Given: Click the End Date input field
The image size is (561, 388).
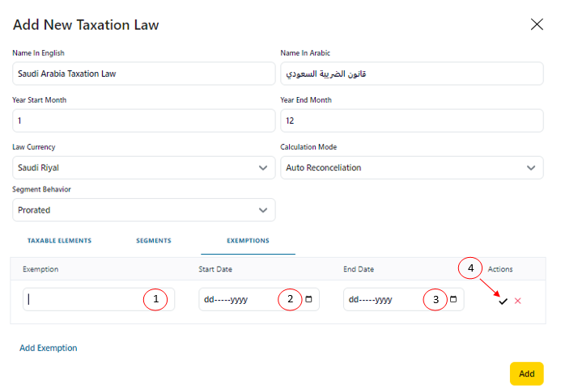Looking at the screenshot, I should click(x=404, y=299).
